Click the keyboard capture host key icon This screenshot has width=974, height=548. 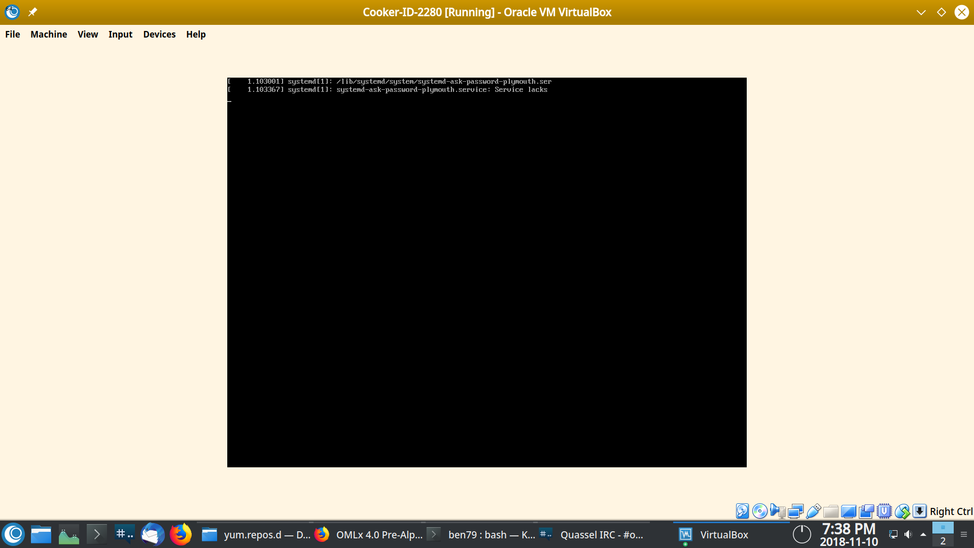click(920, 511)
